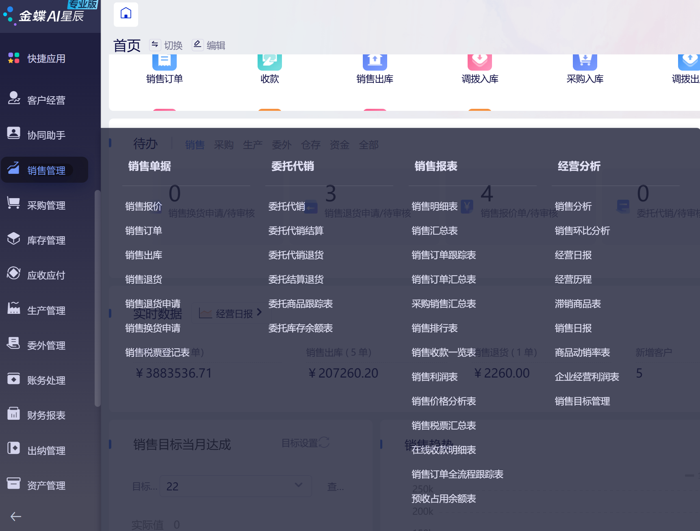Open 在线收款明细表 report entry

coord(444,450)
